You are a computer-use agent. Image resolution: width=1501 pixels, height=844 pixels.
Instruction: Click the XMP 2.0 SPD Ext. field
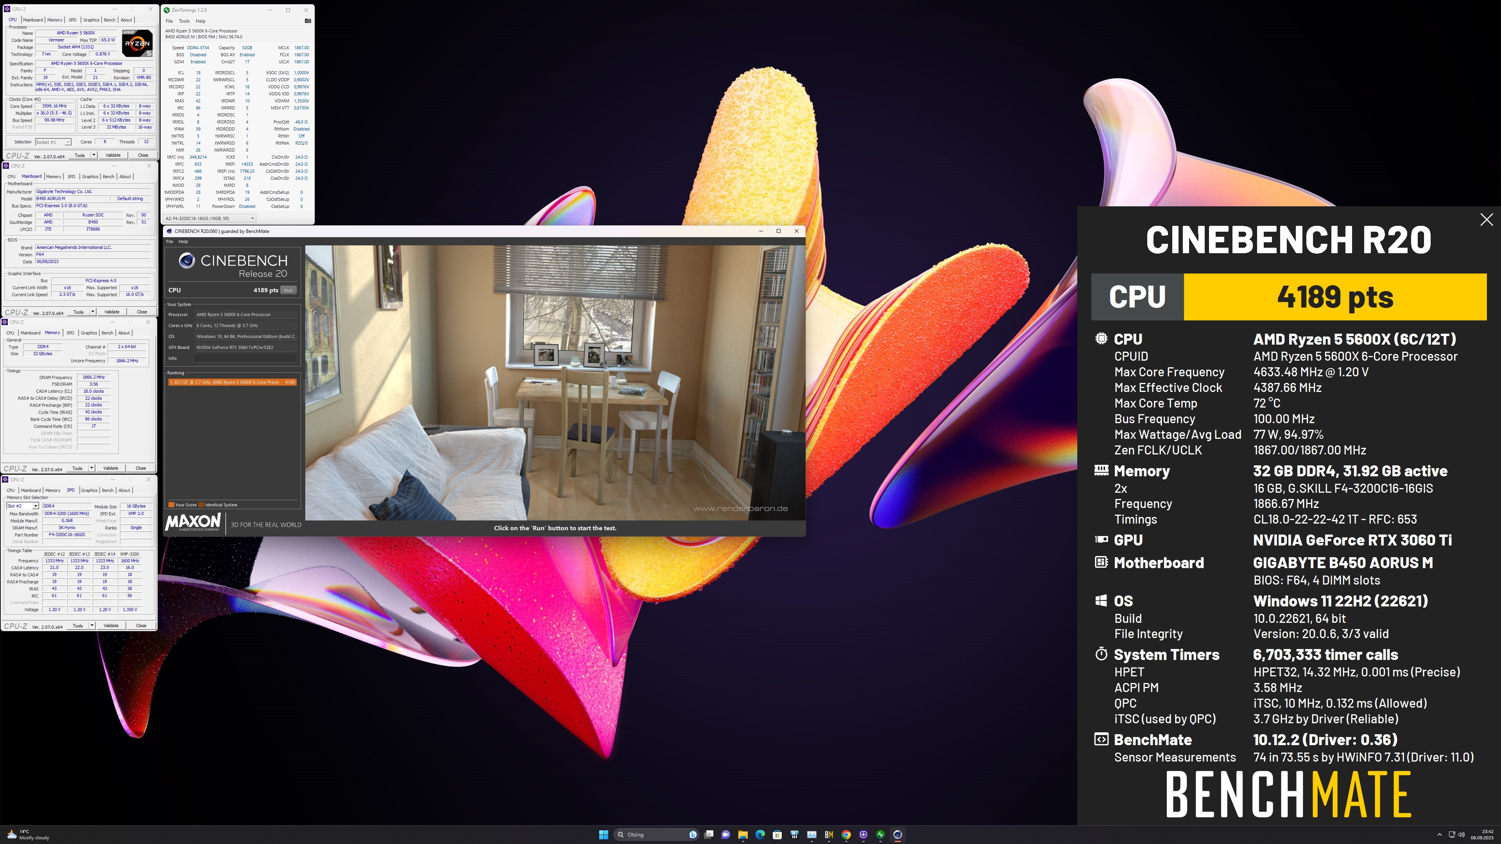coord(136,514)
